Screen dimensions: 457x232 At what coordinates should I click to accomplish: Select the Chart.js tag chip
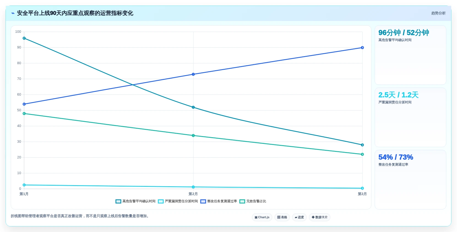coord(262,217)
